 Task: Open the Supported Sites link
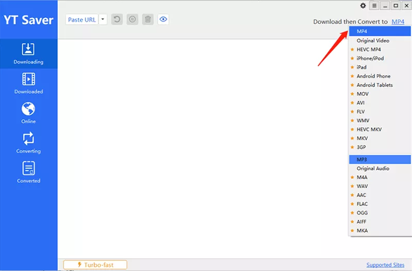(385, 265)
